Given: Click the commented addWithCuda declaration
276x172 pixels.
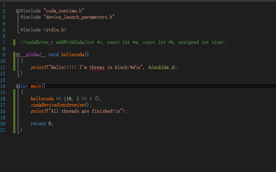Looking at the screenshot, I should tap(124, 42).
